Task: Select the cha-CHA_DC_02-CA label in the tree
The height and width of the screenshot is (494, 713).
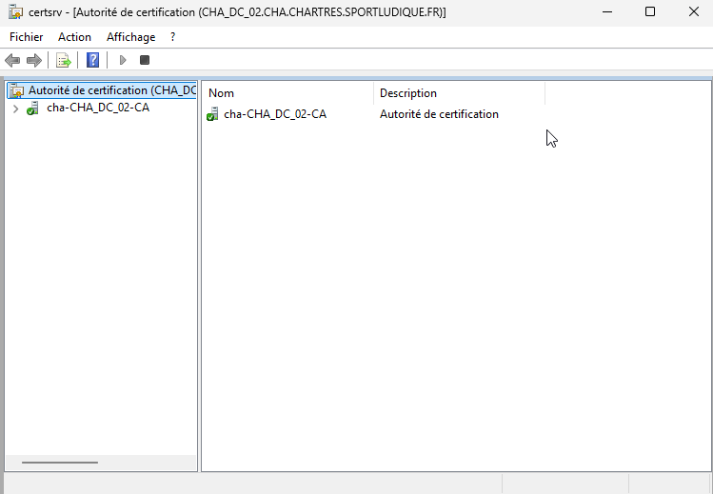Action: point(97,108)
